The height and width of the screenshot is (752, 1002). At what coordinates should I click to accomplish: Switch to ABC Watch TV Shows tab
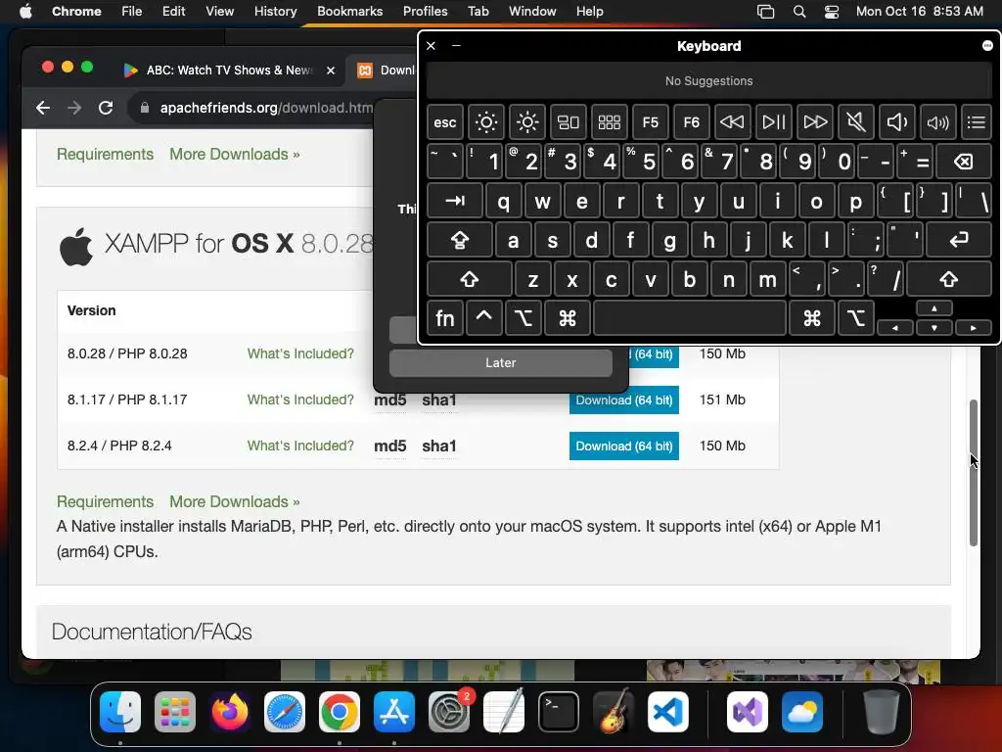tap(228, 70)
